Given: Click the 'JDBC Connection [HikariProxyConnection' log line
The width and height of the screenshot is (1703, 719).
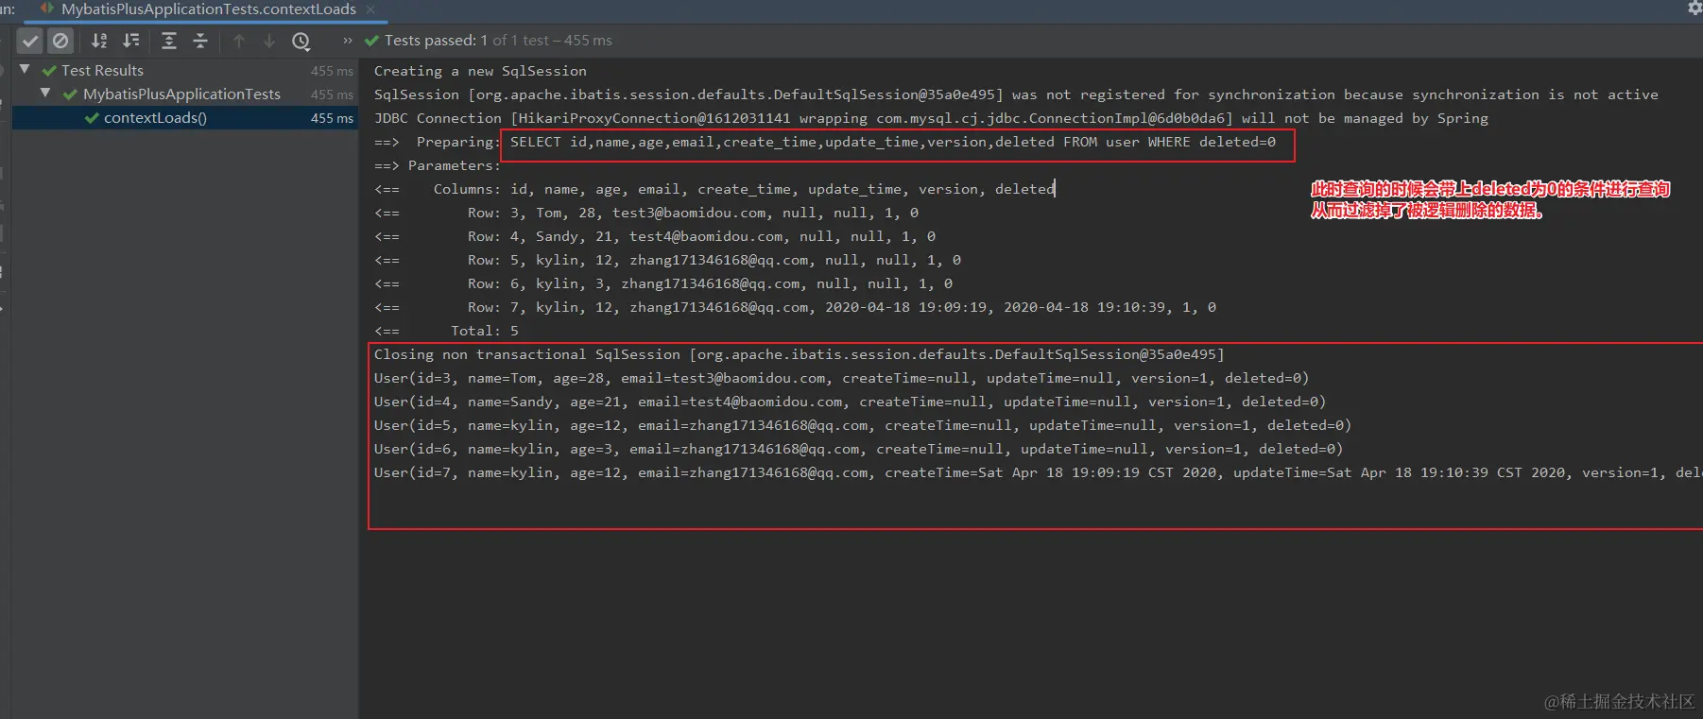Looking at the screenshot, I should [x=931, y=118].
